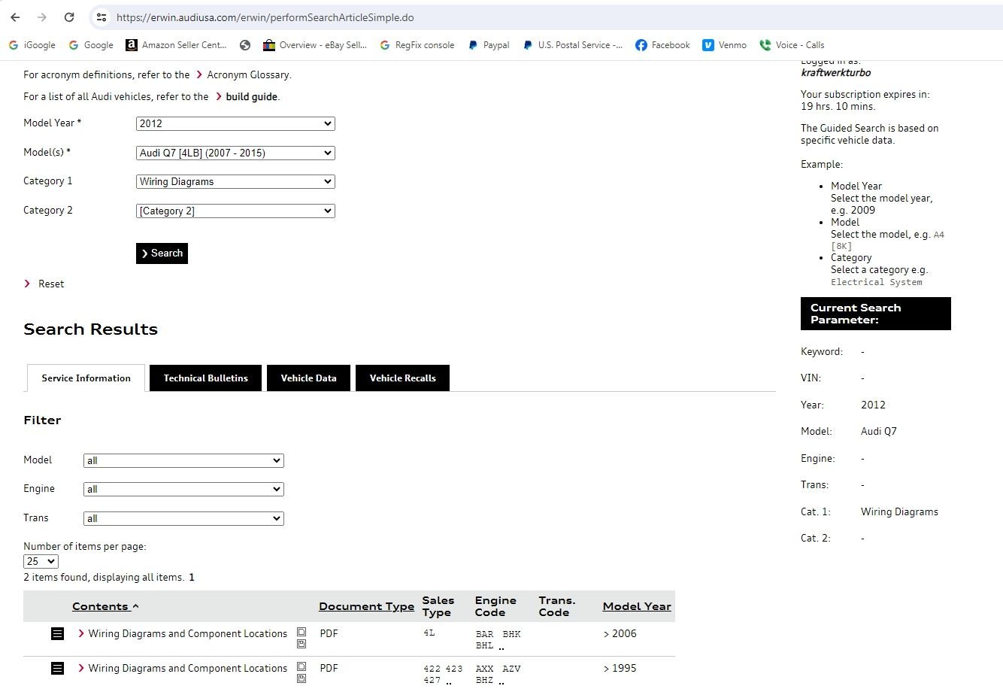The image size is (1003, 695).
Task: Switch to the Vehicle Recalls tab
Action: (x=402, y=378)
